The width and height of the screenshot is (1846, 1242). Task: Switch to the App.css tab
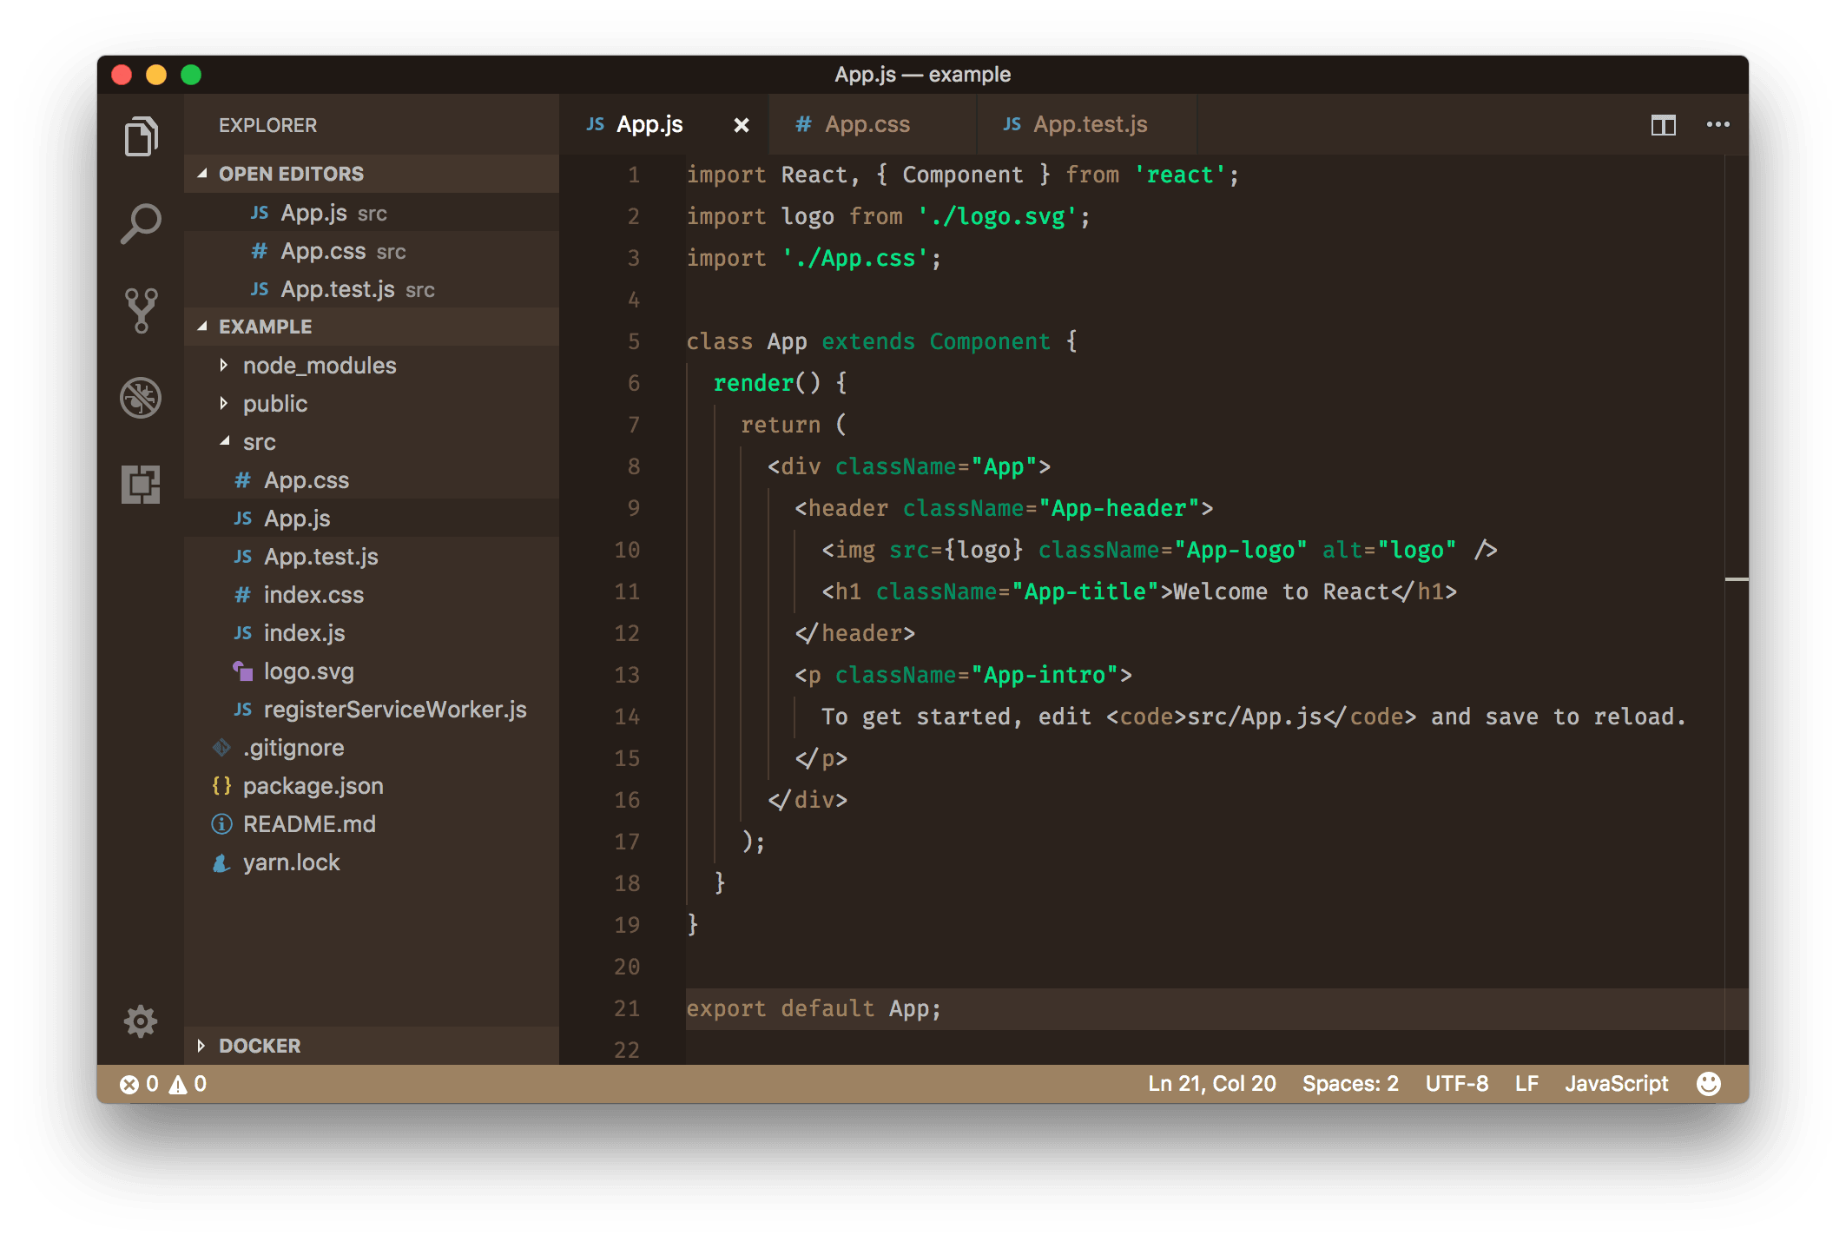click(x=867, y=124)
